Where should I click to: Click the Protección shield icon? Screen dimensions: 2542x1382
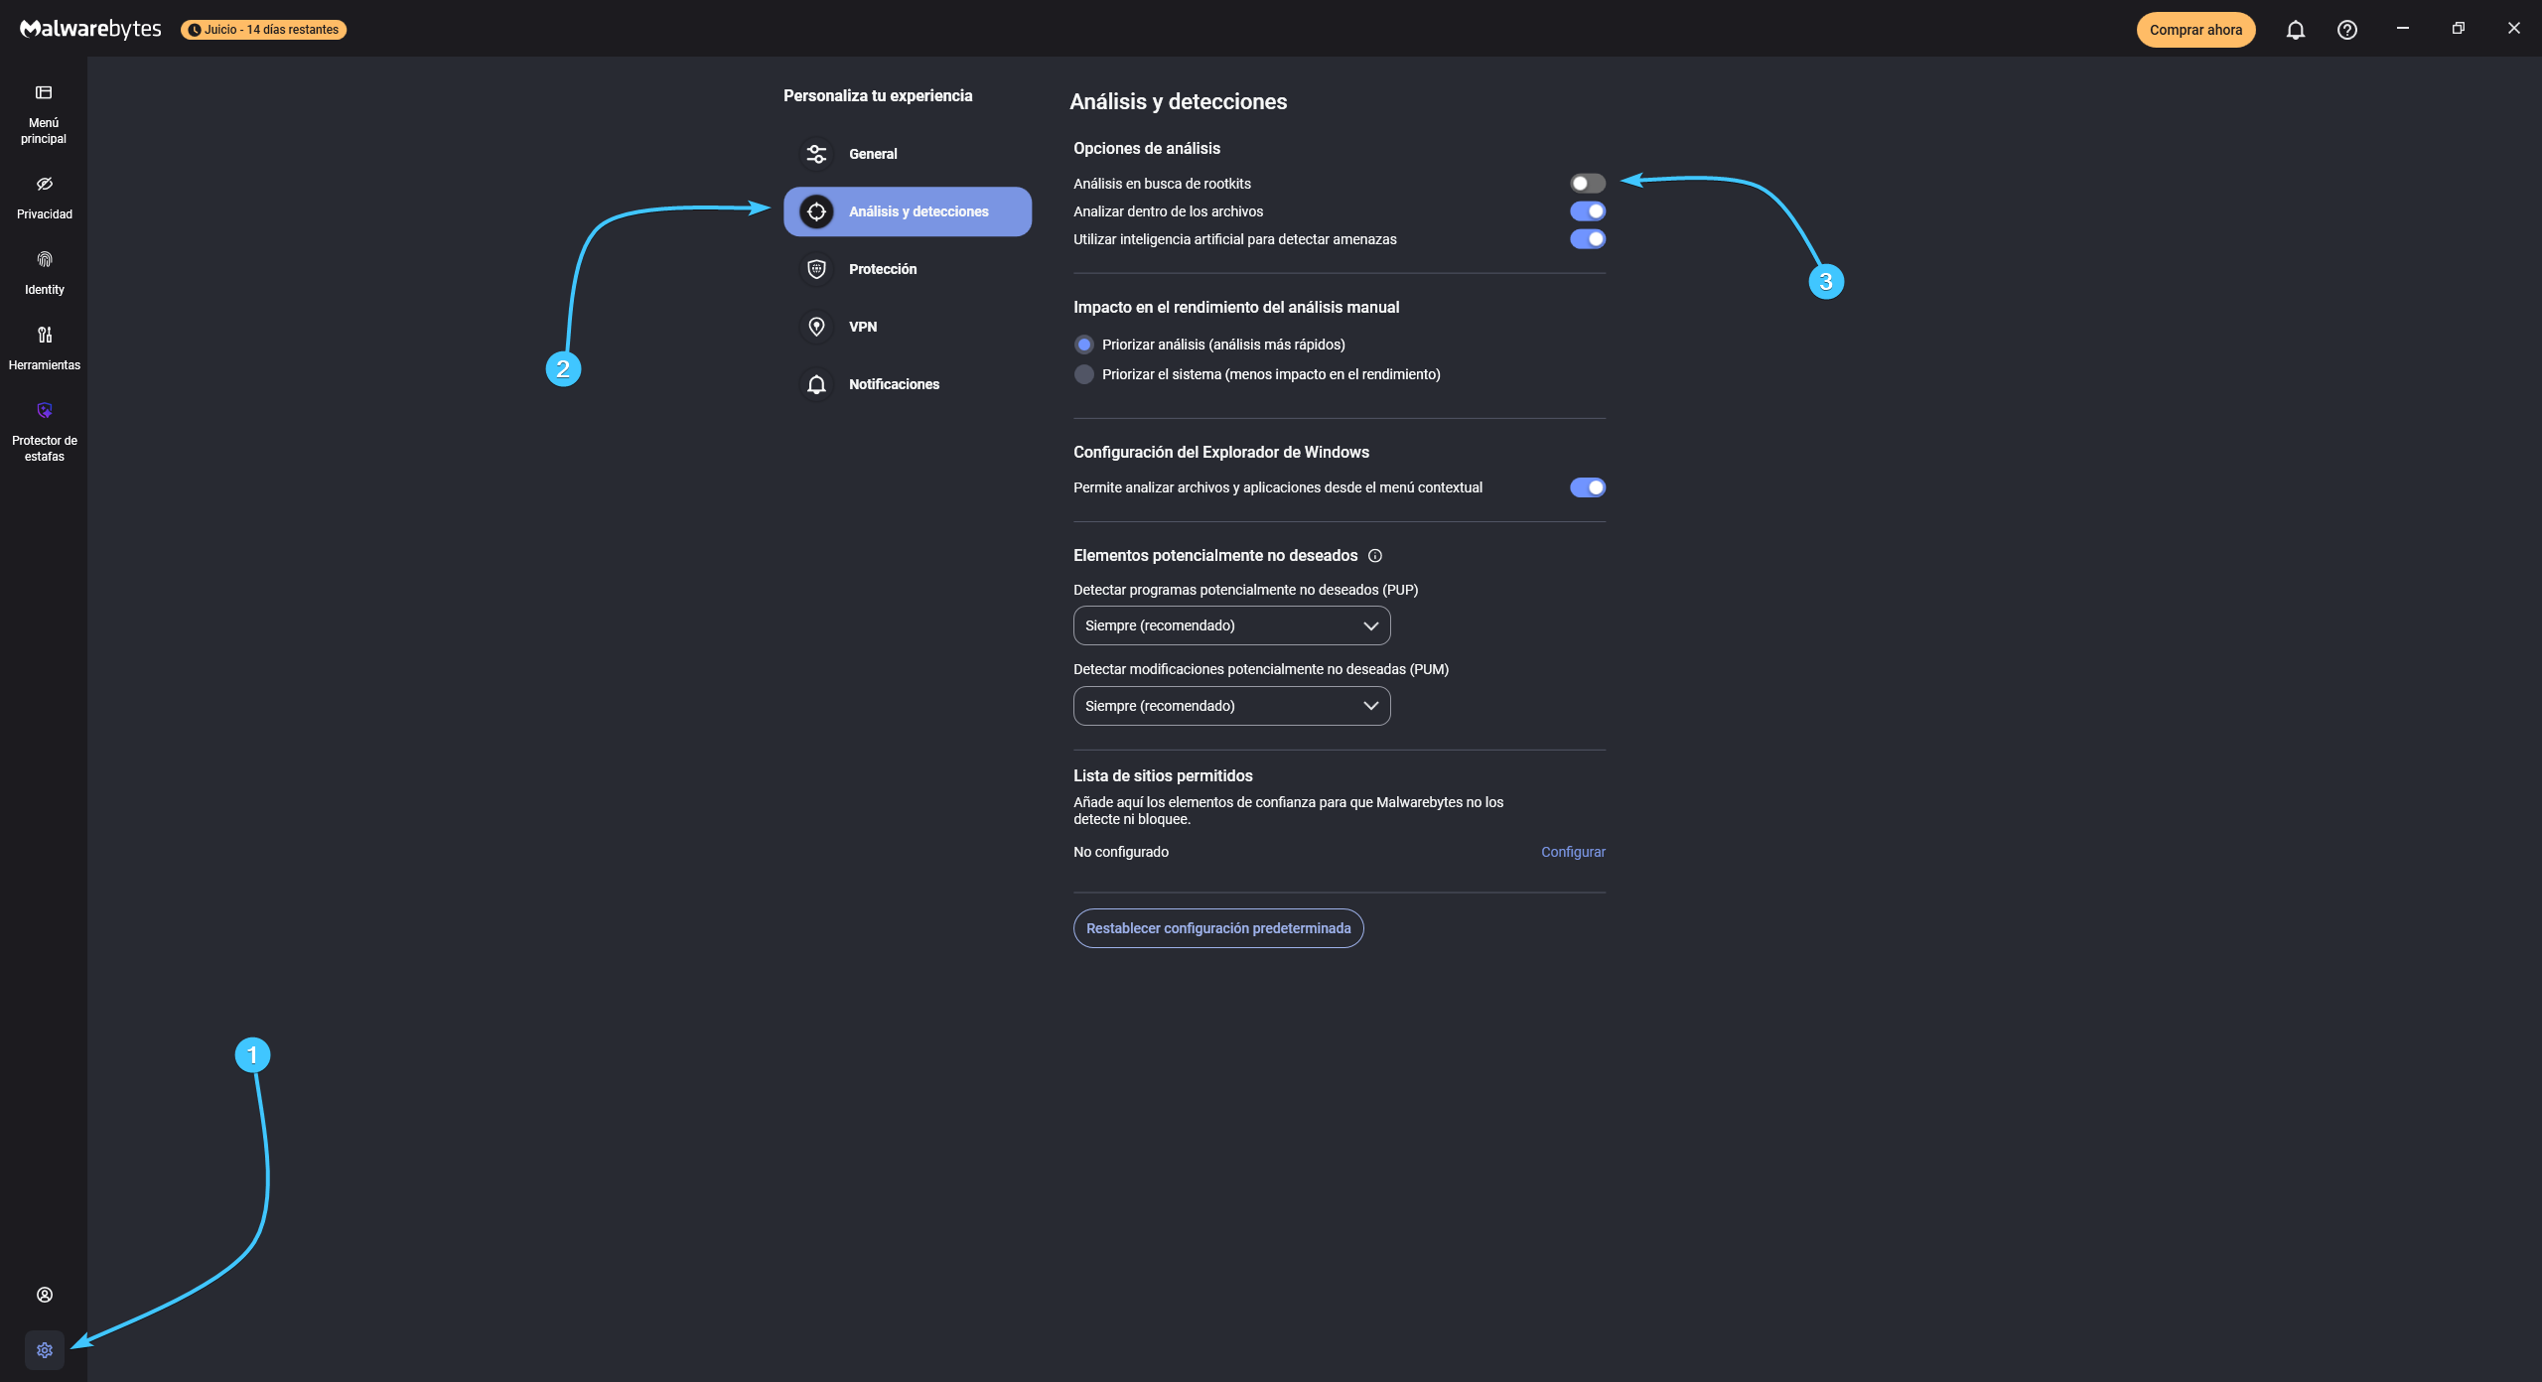tap(816, 269)
